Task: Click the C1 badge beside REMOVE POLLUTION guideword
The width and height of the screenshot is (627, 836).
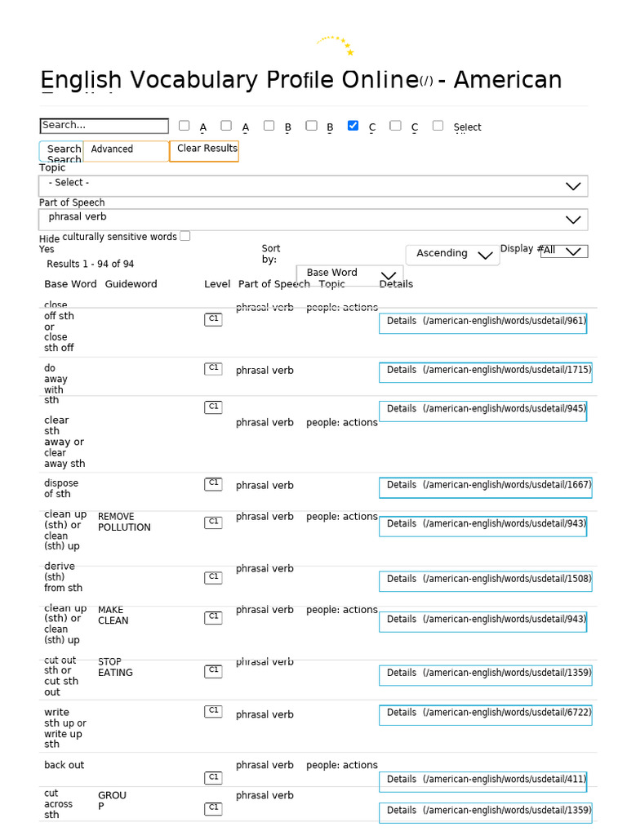Action: click(213, 522)
